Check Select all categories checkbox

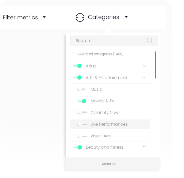74,54
